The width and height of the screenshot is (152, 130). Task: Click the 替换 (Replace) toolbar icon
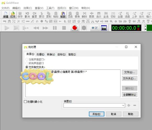pos(77,15)
